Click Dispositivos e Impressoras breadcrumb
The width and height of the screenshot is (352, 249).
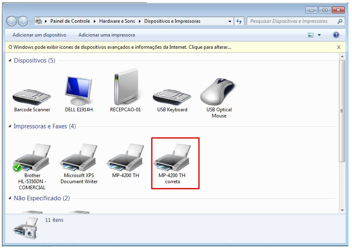click(172, 21)
